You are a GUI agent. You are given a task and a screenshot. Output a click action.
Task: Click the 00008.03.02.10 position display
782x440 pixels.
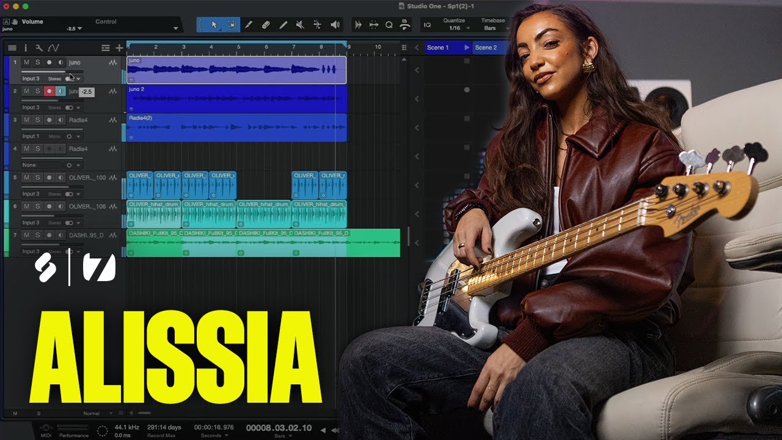pyautogui.click(x=279, y=428)
